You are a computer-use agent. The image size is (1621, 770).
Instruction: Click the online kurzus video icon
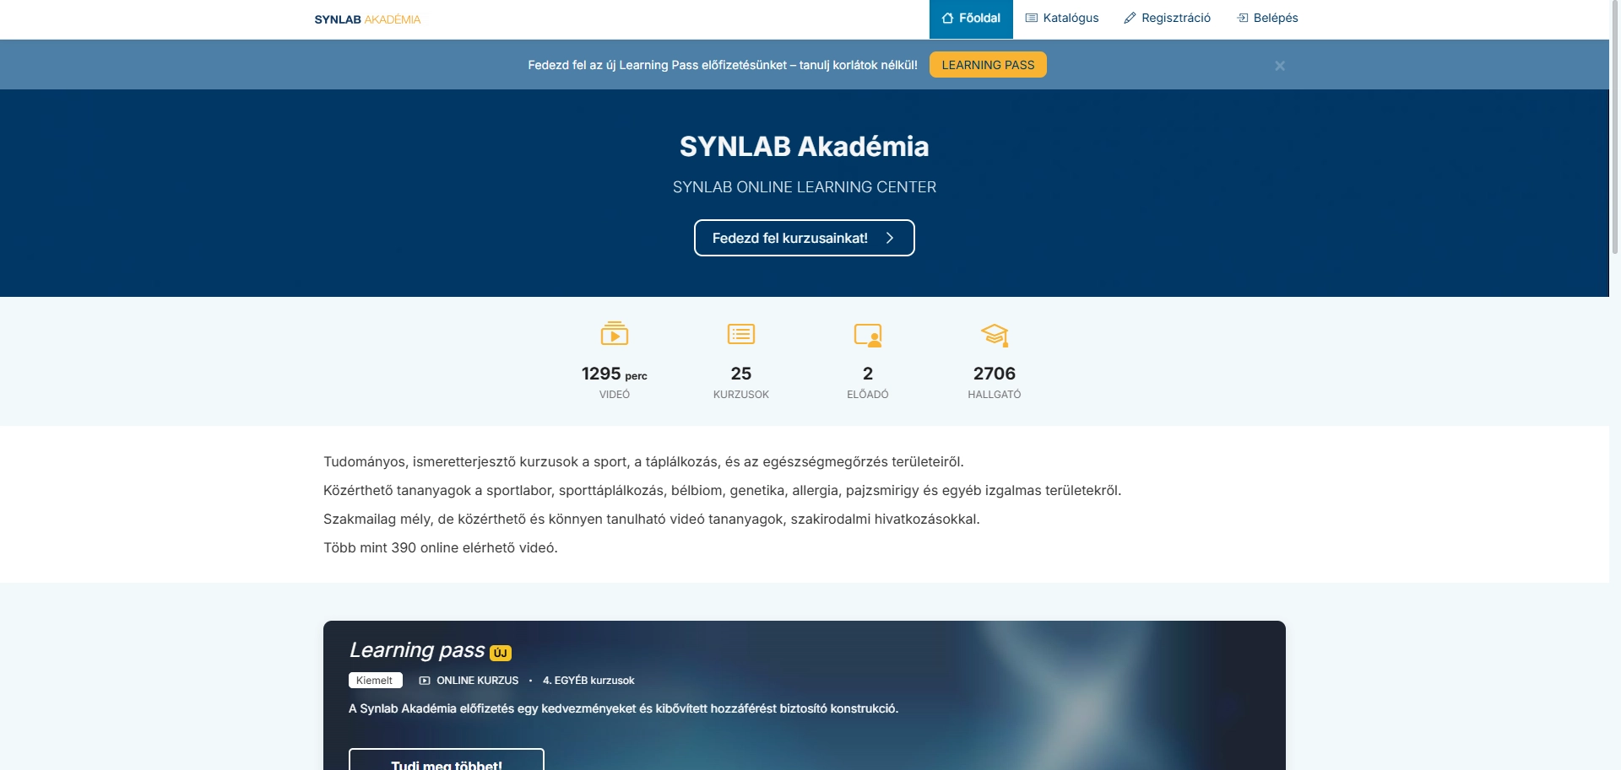coord(425,681)
